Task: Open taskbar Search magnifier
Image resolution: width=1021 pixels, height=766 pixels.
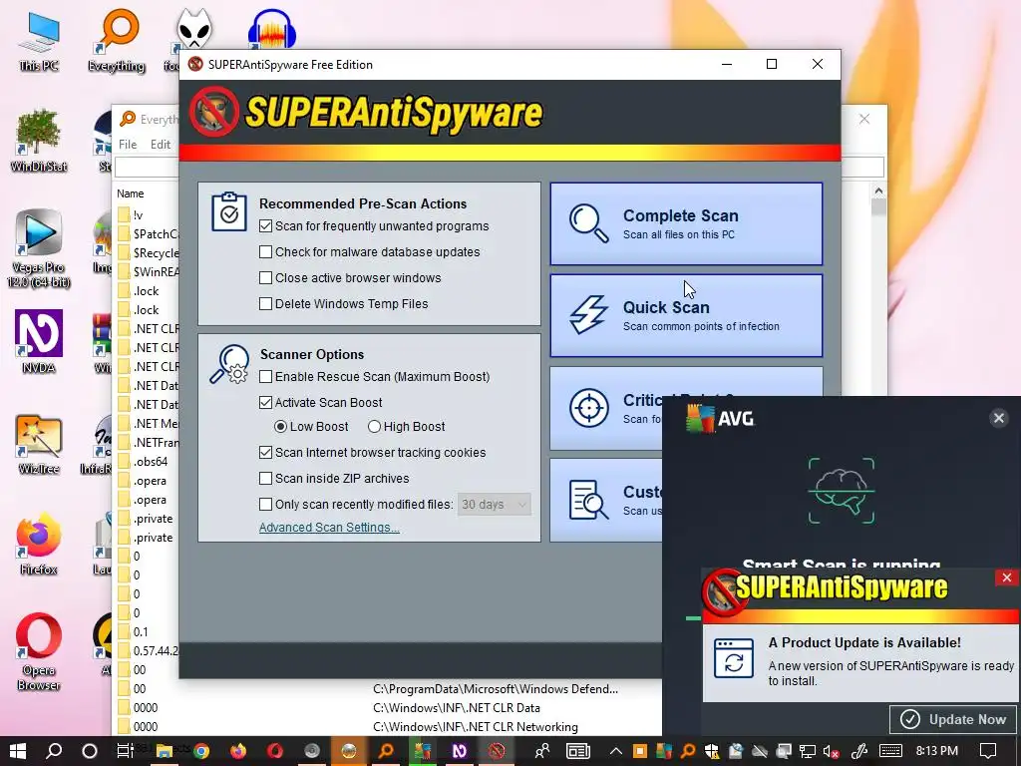Action: click(x=54, y=751)
